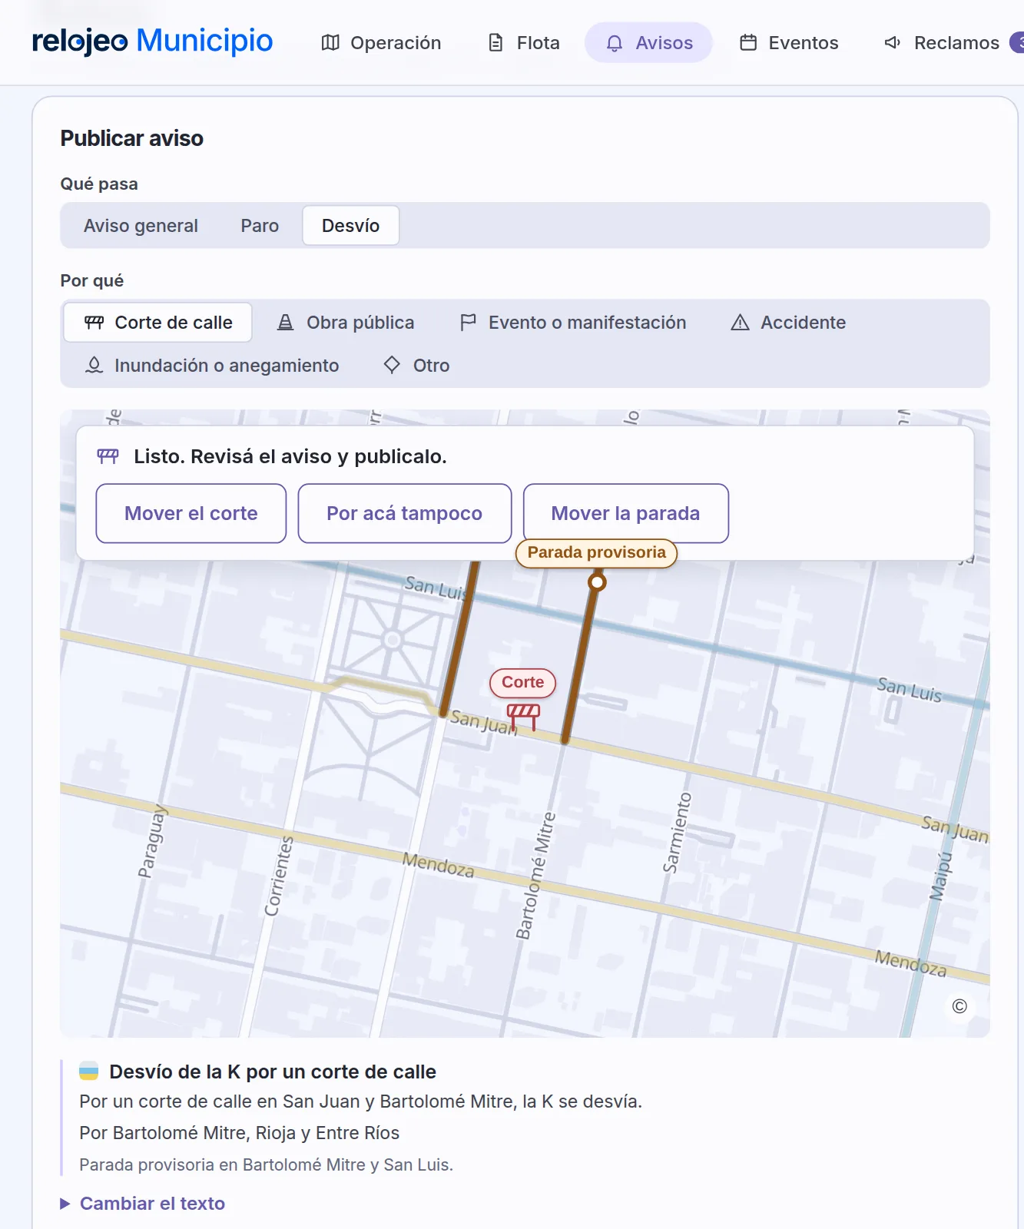
Task: Click the Por Bartolomé Mitre, Rioja y Entre Ríos line
Action: coord(240,1133)
